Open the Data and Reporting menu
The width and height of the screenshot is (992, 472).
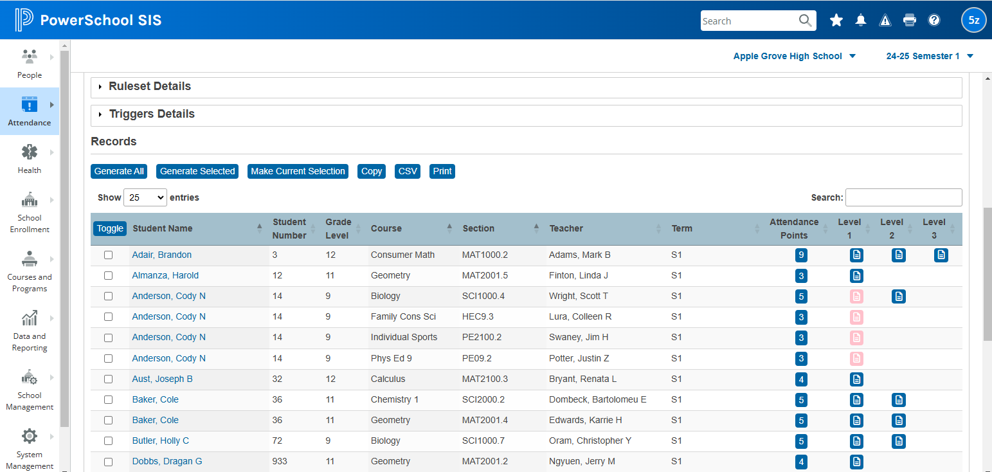coord(30,331)
